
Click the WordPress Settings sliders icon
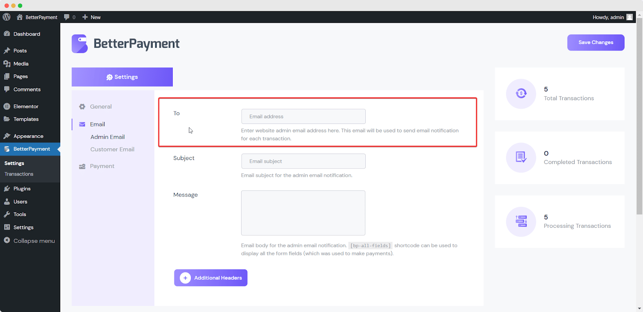pyautogui.click(x=7, y=227)
